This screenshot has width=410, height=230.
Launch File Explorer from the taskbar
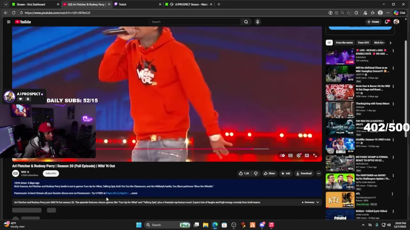click(x=206, y=225)
